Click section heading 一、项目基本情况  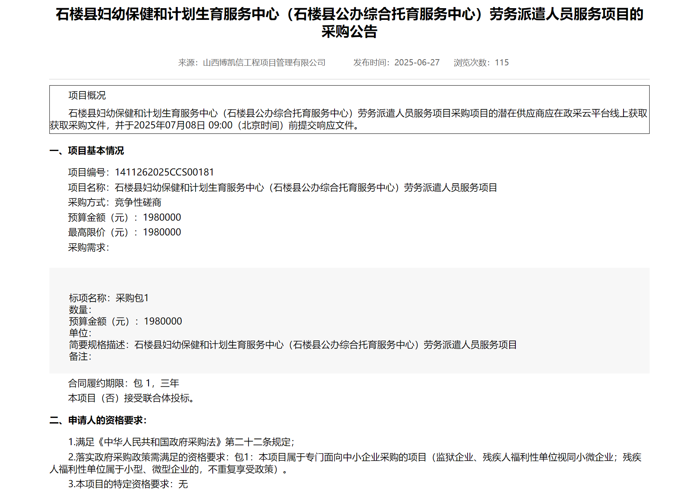[87, 151]
